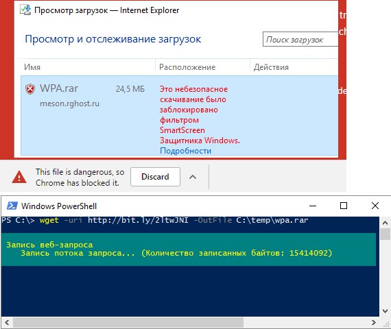This screenshot has height=329, width=391.
Task: Click the Internet Explorer downloads window icon
Action: pos(25,10)
